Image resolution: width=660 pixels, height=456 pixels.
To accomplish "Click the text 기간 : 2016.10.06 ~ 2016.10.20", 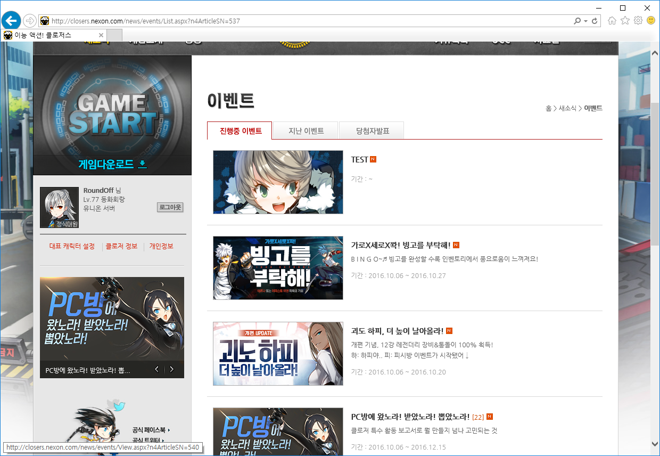I will pos(398,372).
